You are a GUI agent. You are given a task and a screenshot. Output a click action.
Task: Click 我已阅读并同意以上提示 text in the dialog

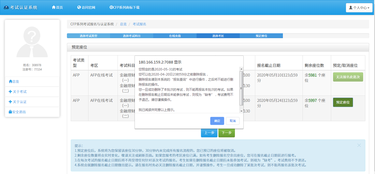click(157, 110)
